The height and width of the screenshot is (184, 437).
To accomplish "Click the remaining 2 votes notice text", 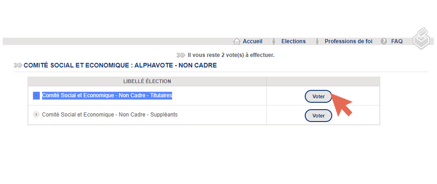I will (231, 55).
